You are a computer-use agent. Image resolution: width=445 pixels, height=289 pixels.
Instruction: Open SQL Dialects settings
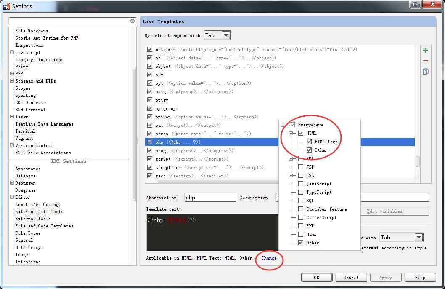tap(30, 102)
